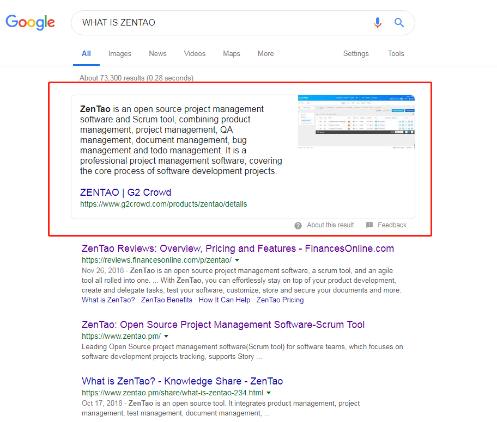The width and height of the screenshot is (497, 422).
Task: Click the blue search magnifier icon
Action: click(399, 23)
